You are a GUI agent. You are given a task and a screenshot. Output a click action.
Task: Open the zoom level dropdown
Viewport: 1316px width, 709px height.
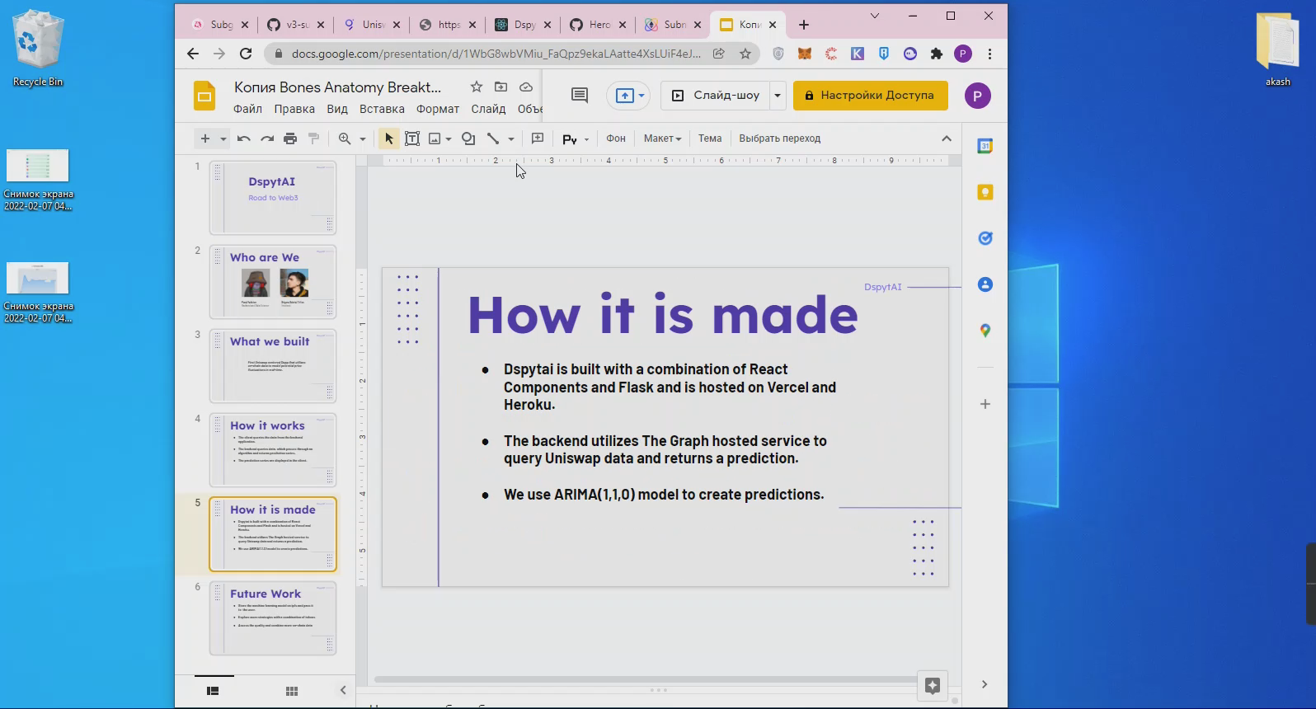pyautogui.click(x=362, y=139)
